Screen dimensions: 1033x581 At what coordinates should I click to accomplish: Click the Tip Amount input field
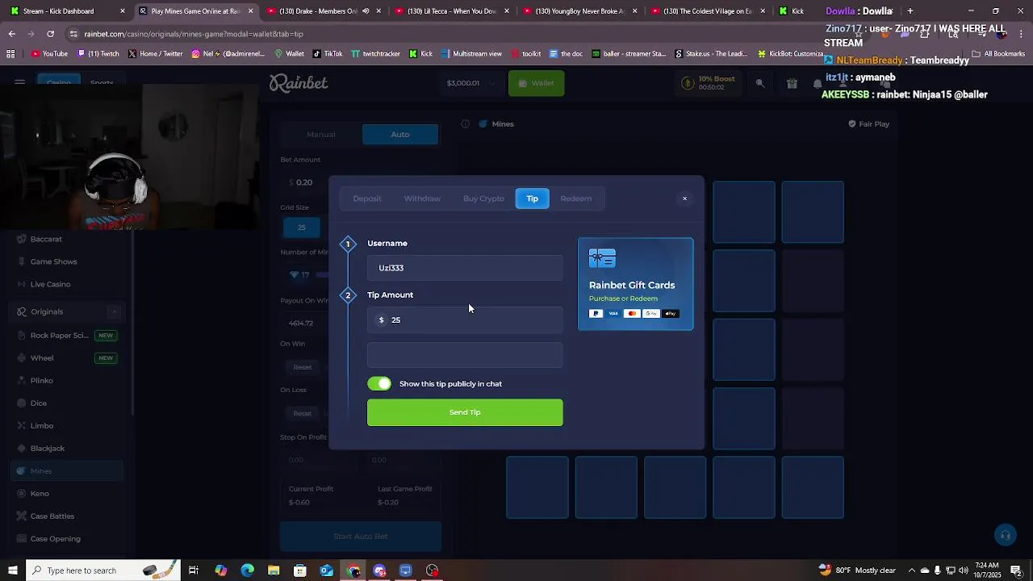[465, 320]
